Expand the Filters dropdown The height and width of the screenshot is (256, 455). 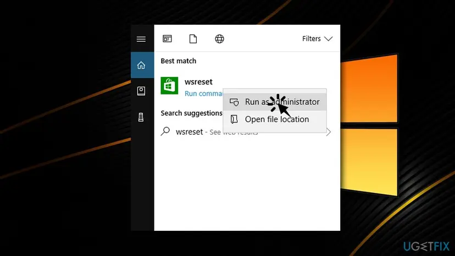[x=317, y=38]
